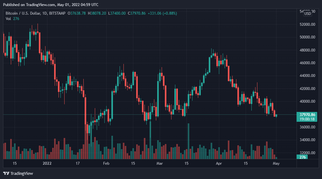This screenshot has width=322, height=179.
Task: Click the 48000.00 price axis label
Action: tap(307, 50)
